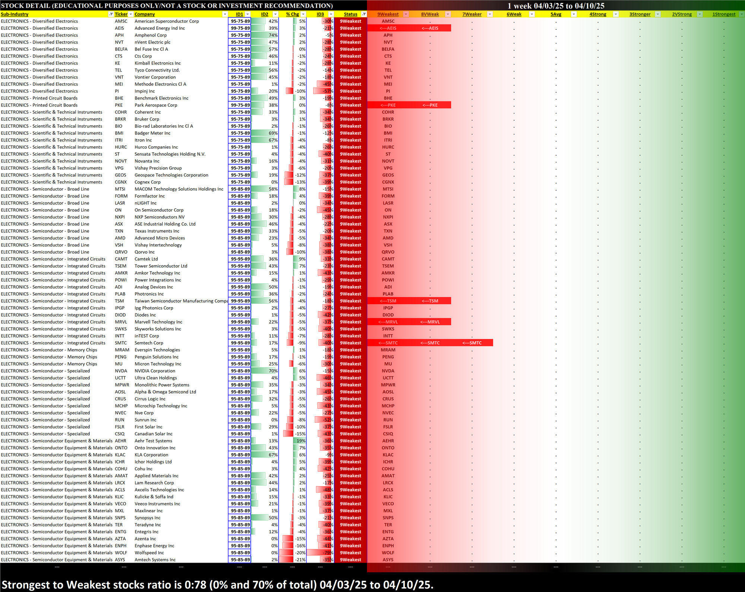Screen dimensions: 745x592
Task: Select the 6Weak column header
Action: coord(514,14)
